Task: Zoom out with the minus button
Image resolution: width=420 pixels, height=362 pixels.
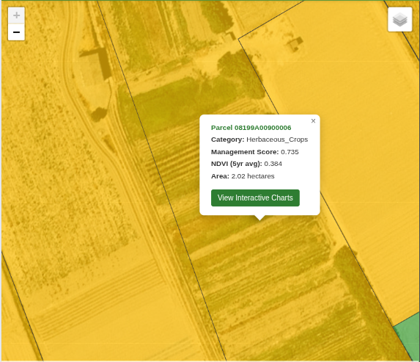Action: [x=16, y=32]
